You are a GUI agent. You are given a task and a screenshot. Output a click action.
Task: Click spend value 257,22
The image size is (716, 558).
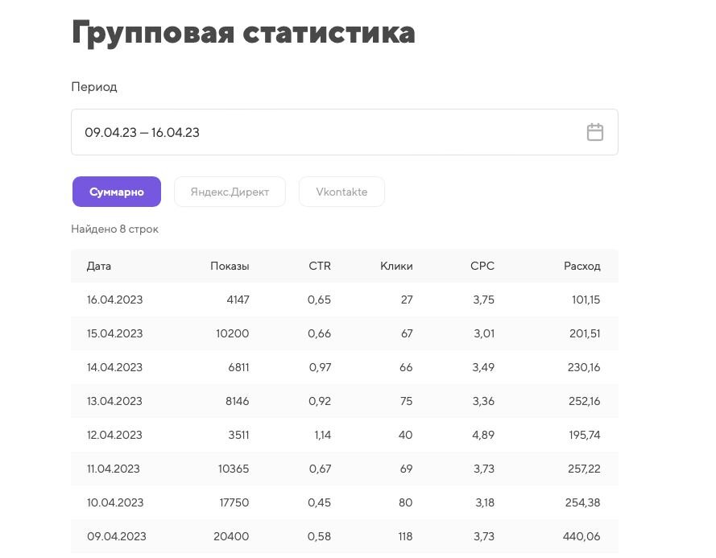pyautogui.click(x=584, y=469)
